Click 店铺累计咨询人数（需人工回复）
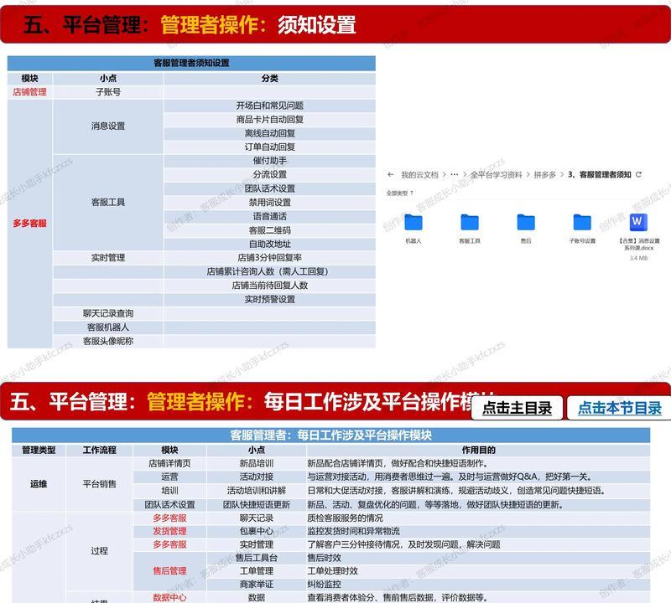671x603 pixels. coord(269,271)
